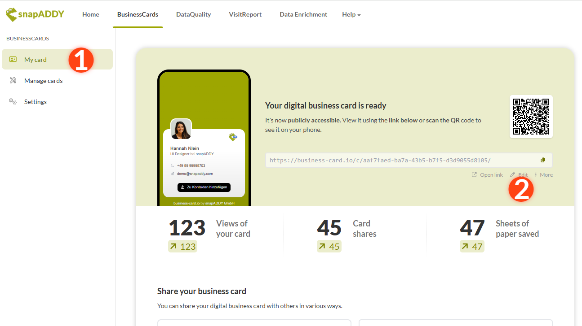This screenshot has width=582, height=326.
Task: Click the copy URL icon beside the link
Action: (542, 159)
